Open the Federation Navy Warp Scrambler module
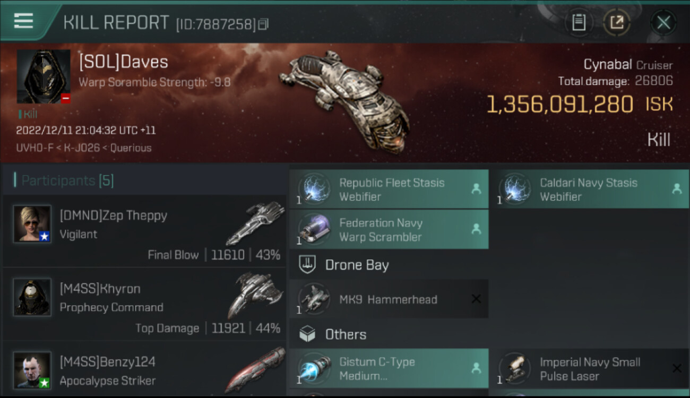 point(389,229)
